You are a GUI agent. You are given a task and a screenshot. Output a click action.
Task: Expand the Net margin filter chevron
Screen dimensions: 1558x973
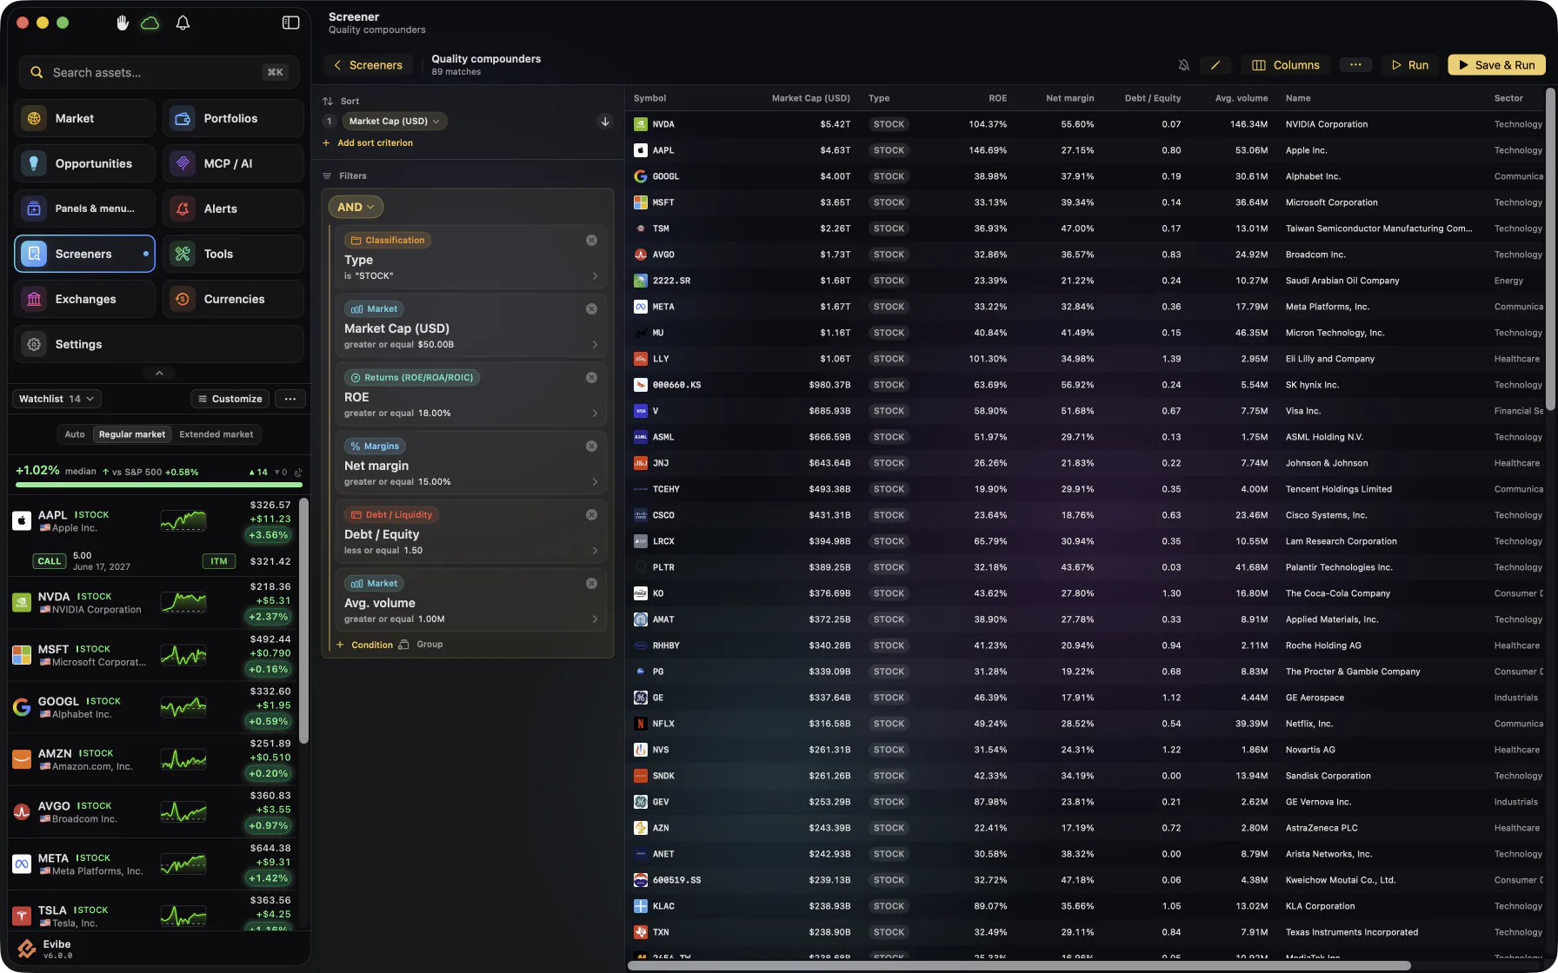[x=595, y=482]
